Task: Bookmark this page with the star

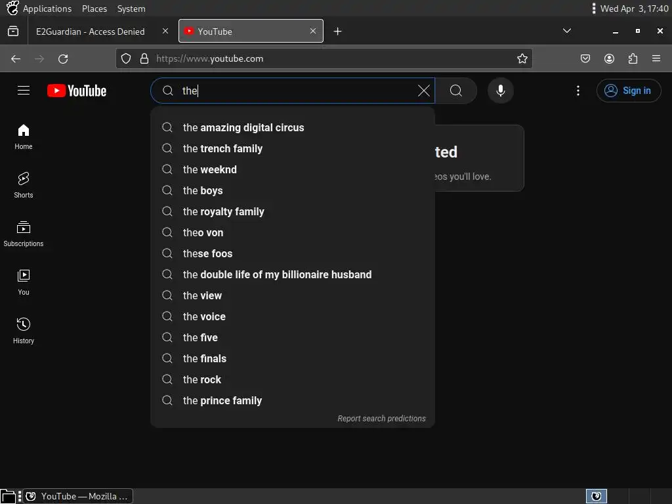Action: [522, 58]
